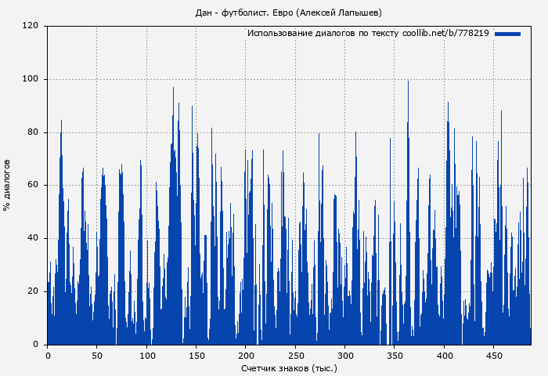Click the 350 tick on the X-axis
This screenshot has height=376, width=548.
tap(395, 355)
